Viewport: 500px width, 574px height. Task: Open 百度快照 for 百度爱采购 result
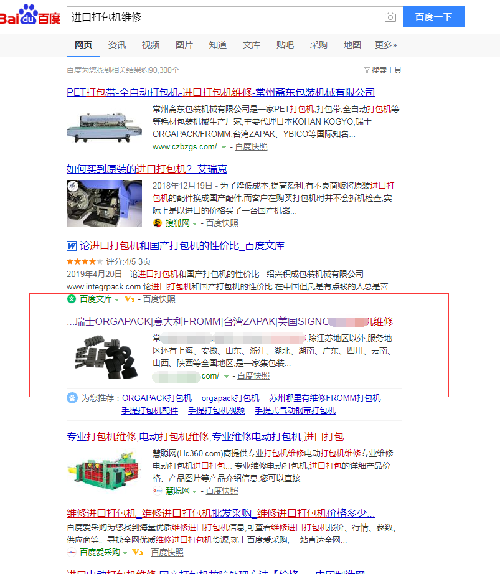click(167, 552)
